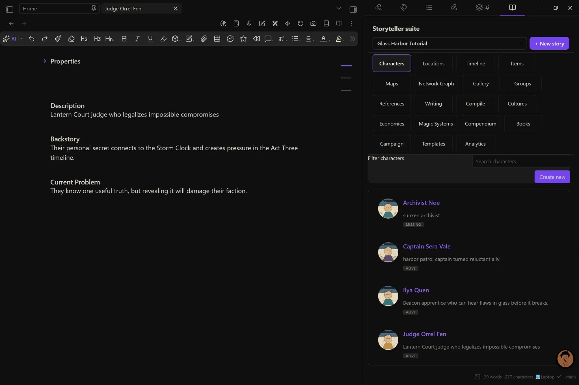Open the backlinks pane icon in the right sidebar

[379, 7]
